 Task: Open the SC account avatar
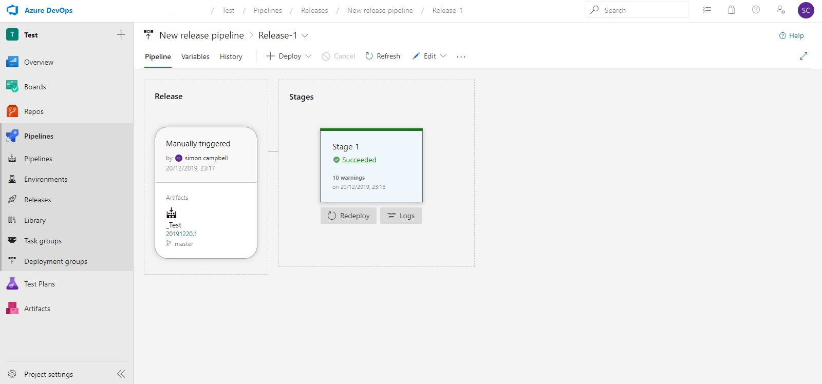point(806,10)
